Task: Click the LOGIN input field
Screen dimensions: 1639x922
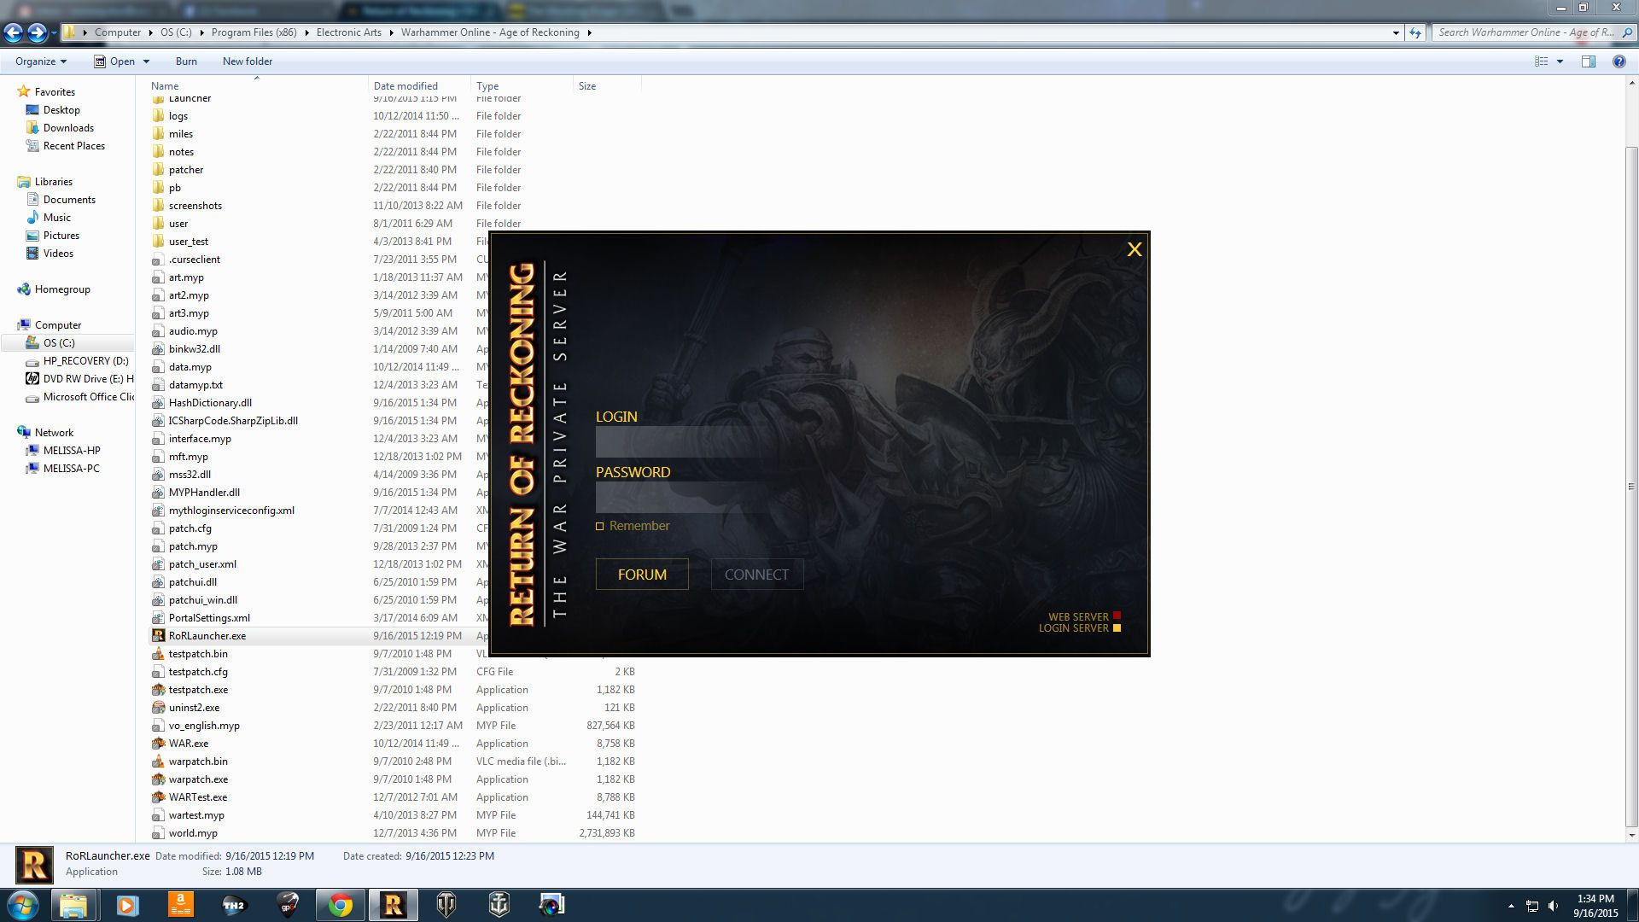Action: (698, 442)
